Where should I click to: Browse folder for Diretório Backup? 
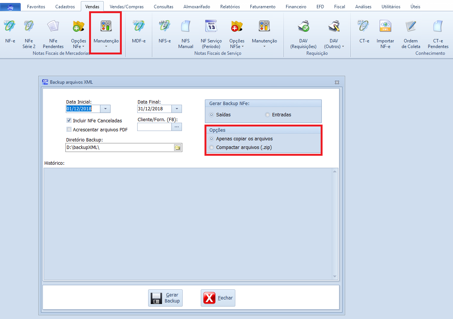(x=177, y=147)
